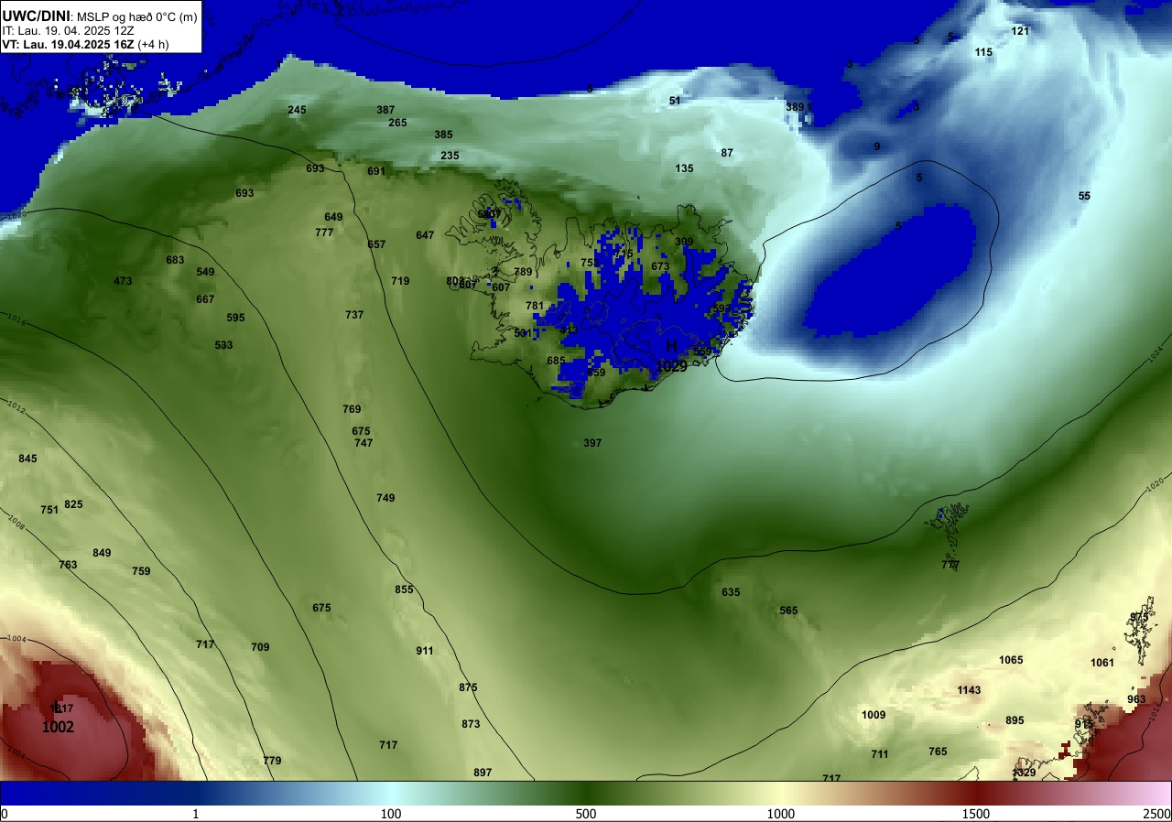This screenshot has width=1172, height=822.
Task: Click the map value 747
Action: coord(364,443)
